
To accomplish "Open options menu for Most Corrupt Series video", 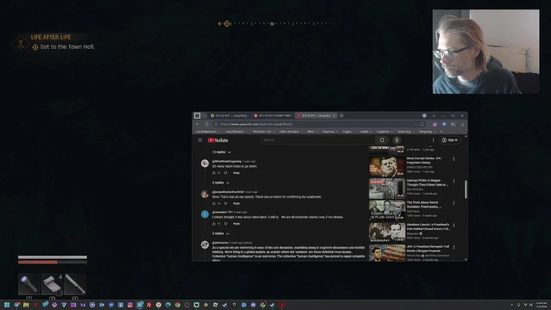I will [x=454, y=159].
